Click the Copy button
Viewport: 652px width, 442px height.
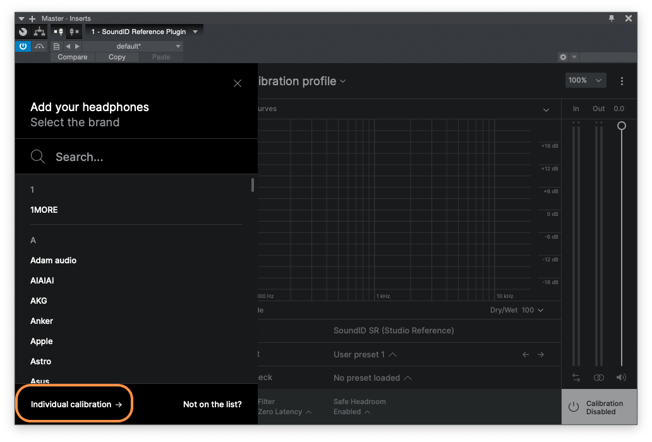[x=117, y=57]
